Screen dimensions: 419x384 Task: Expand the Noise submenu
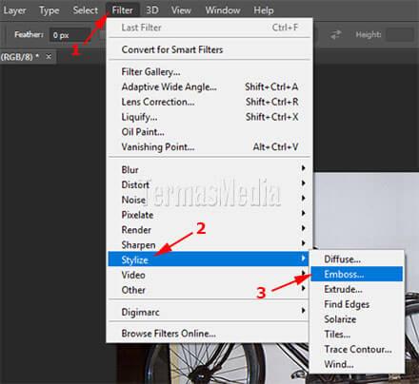click(x=208, y=200)
